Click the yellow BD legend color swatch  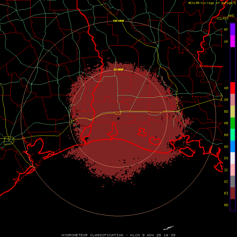(x=233, y=112)
